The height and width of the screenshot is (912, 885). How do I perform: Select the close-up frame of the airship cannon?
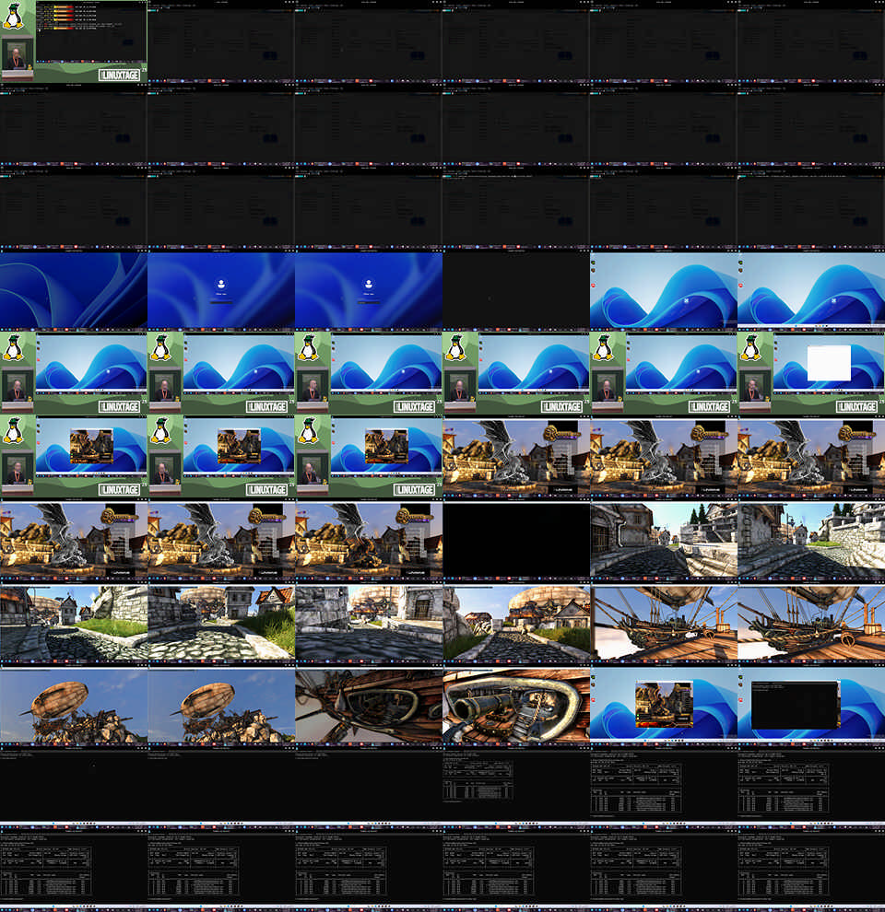(516, 705)
